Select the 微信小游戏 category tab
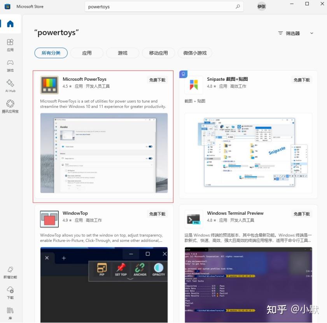This screenshot has height=323, width=327. coord(195,53)
